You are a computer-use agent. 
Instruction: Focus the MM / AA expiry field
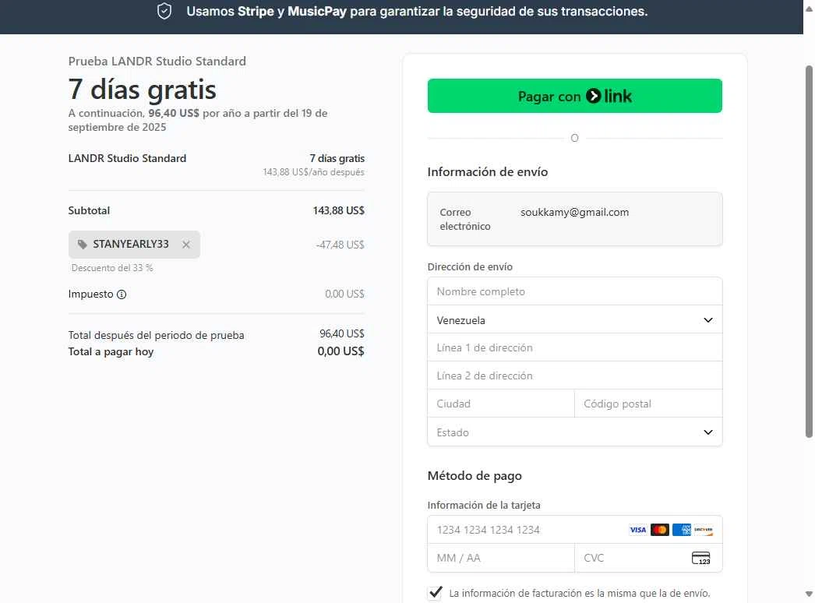click(x=500, y=558)
